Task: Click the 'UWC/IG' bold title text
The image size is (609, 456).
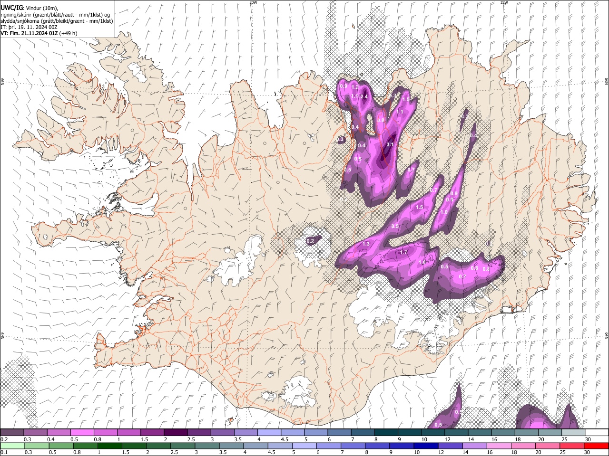Action: click(x=11, y=8)
